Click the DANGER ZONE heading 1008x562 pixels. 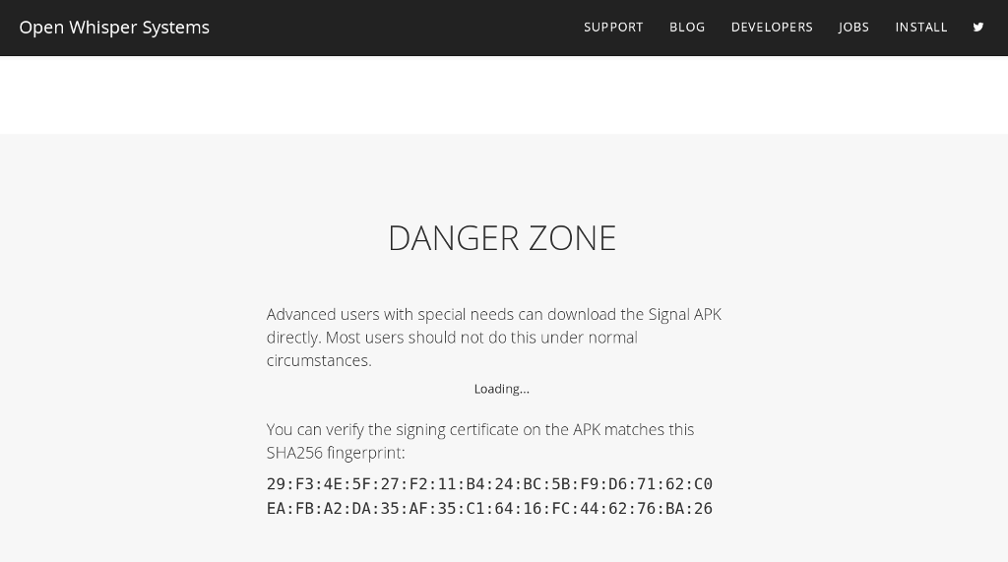[502, 238]
